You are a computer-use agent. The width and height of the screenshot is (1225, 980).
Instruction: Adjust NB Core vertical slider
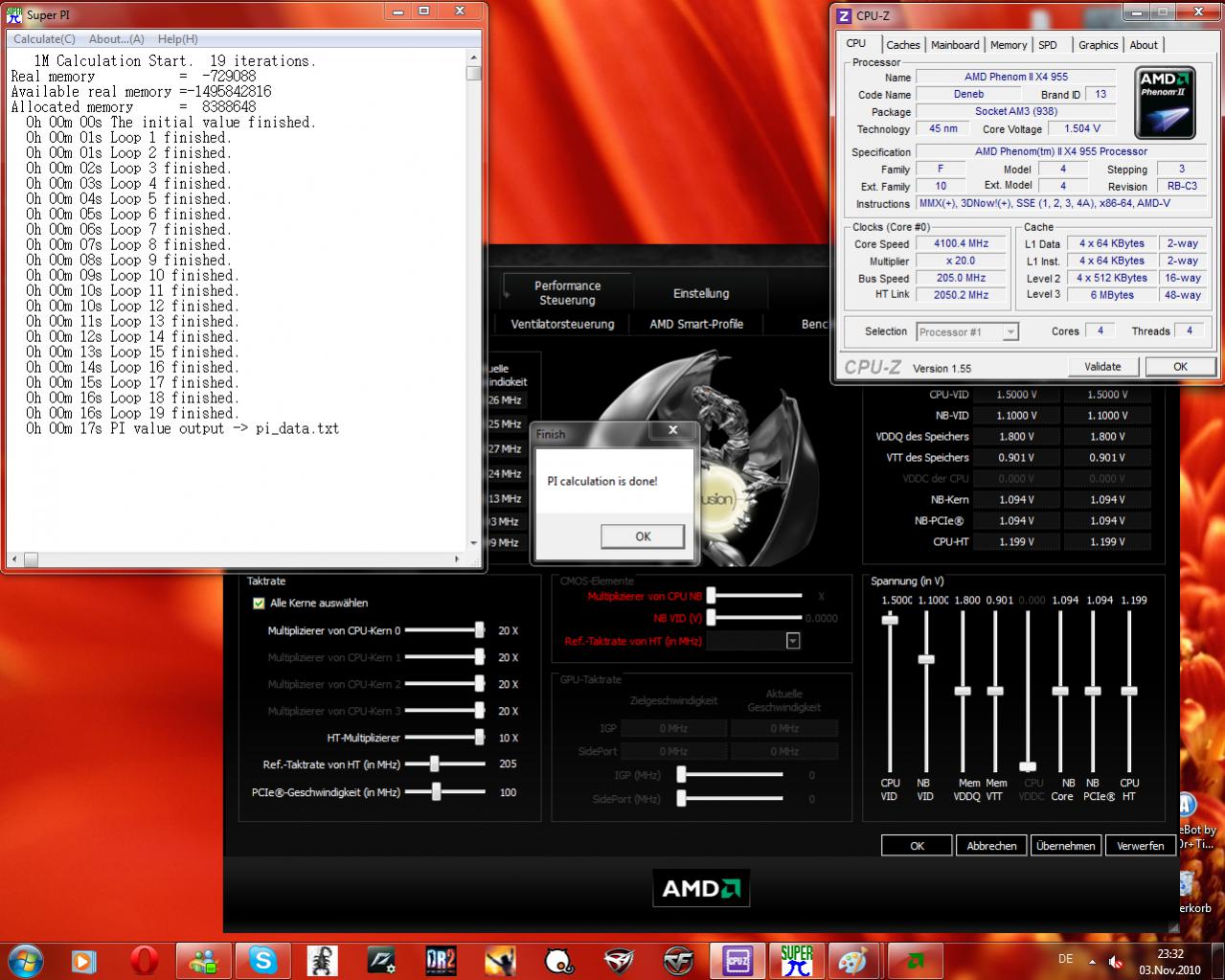pyautogui.click(x=1060, y=692)
